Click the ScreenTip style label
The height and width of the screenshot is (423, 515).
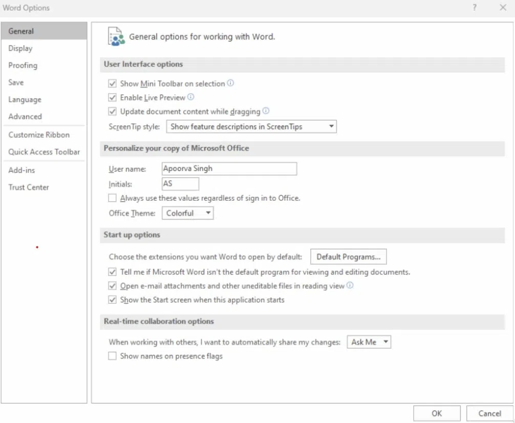tap(134, 127)
